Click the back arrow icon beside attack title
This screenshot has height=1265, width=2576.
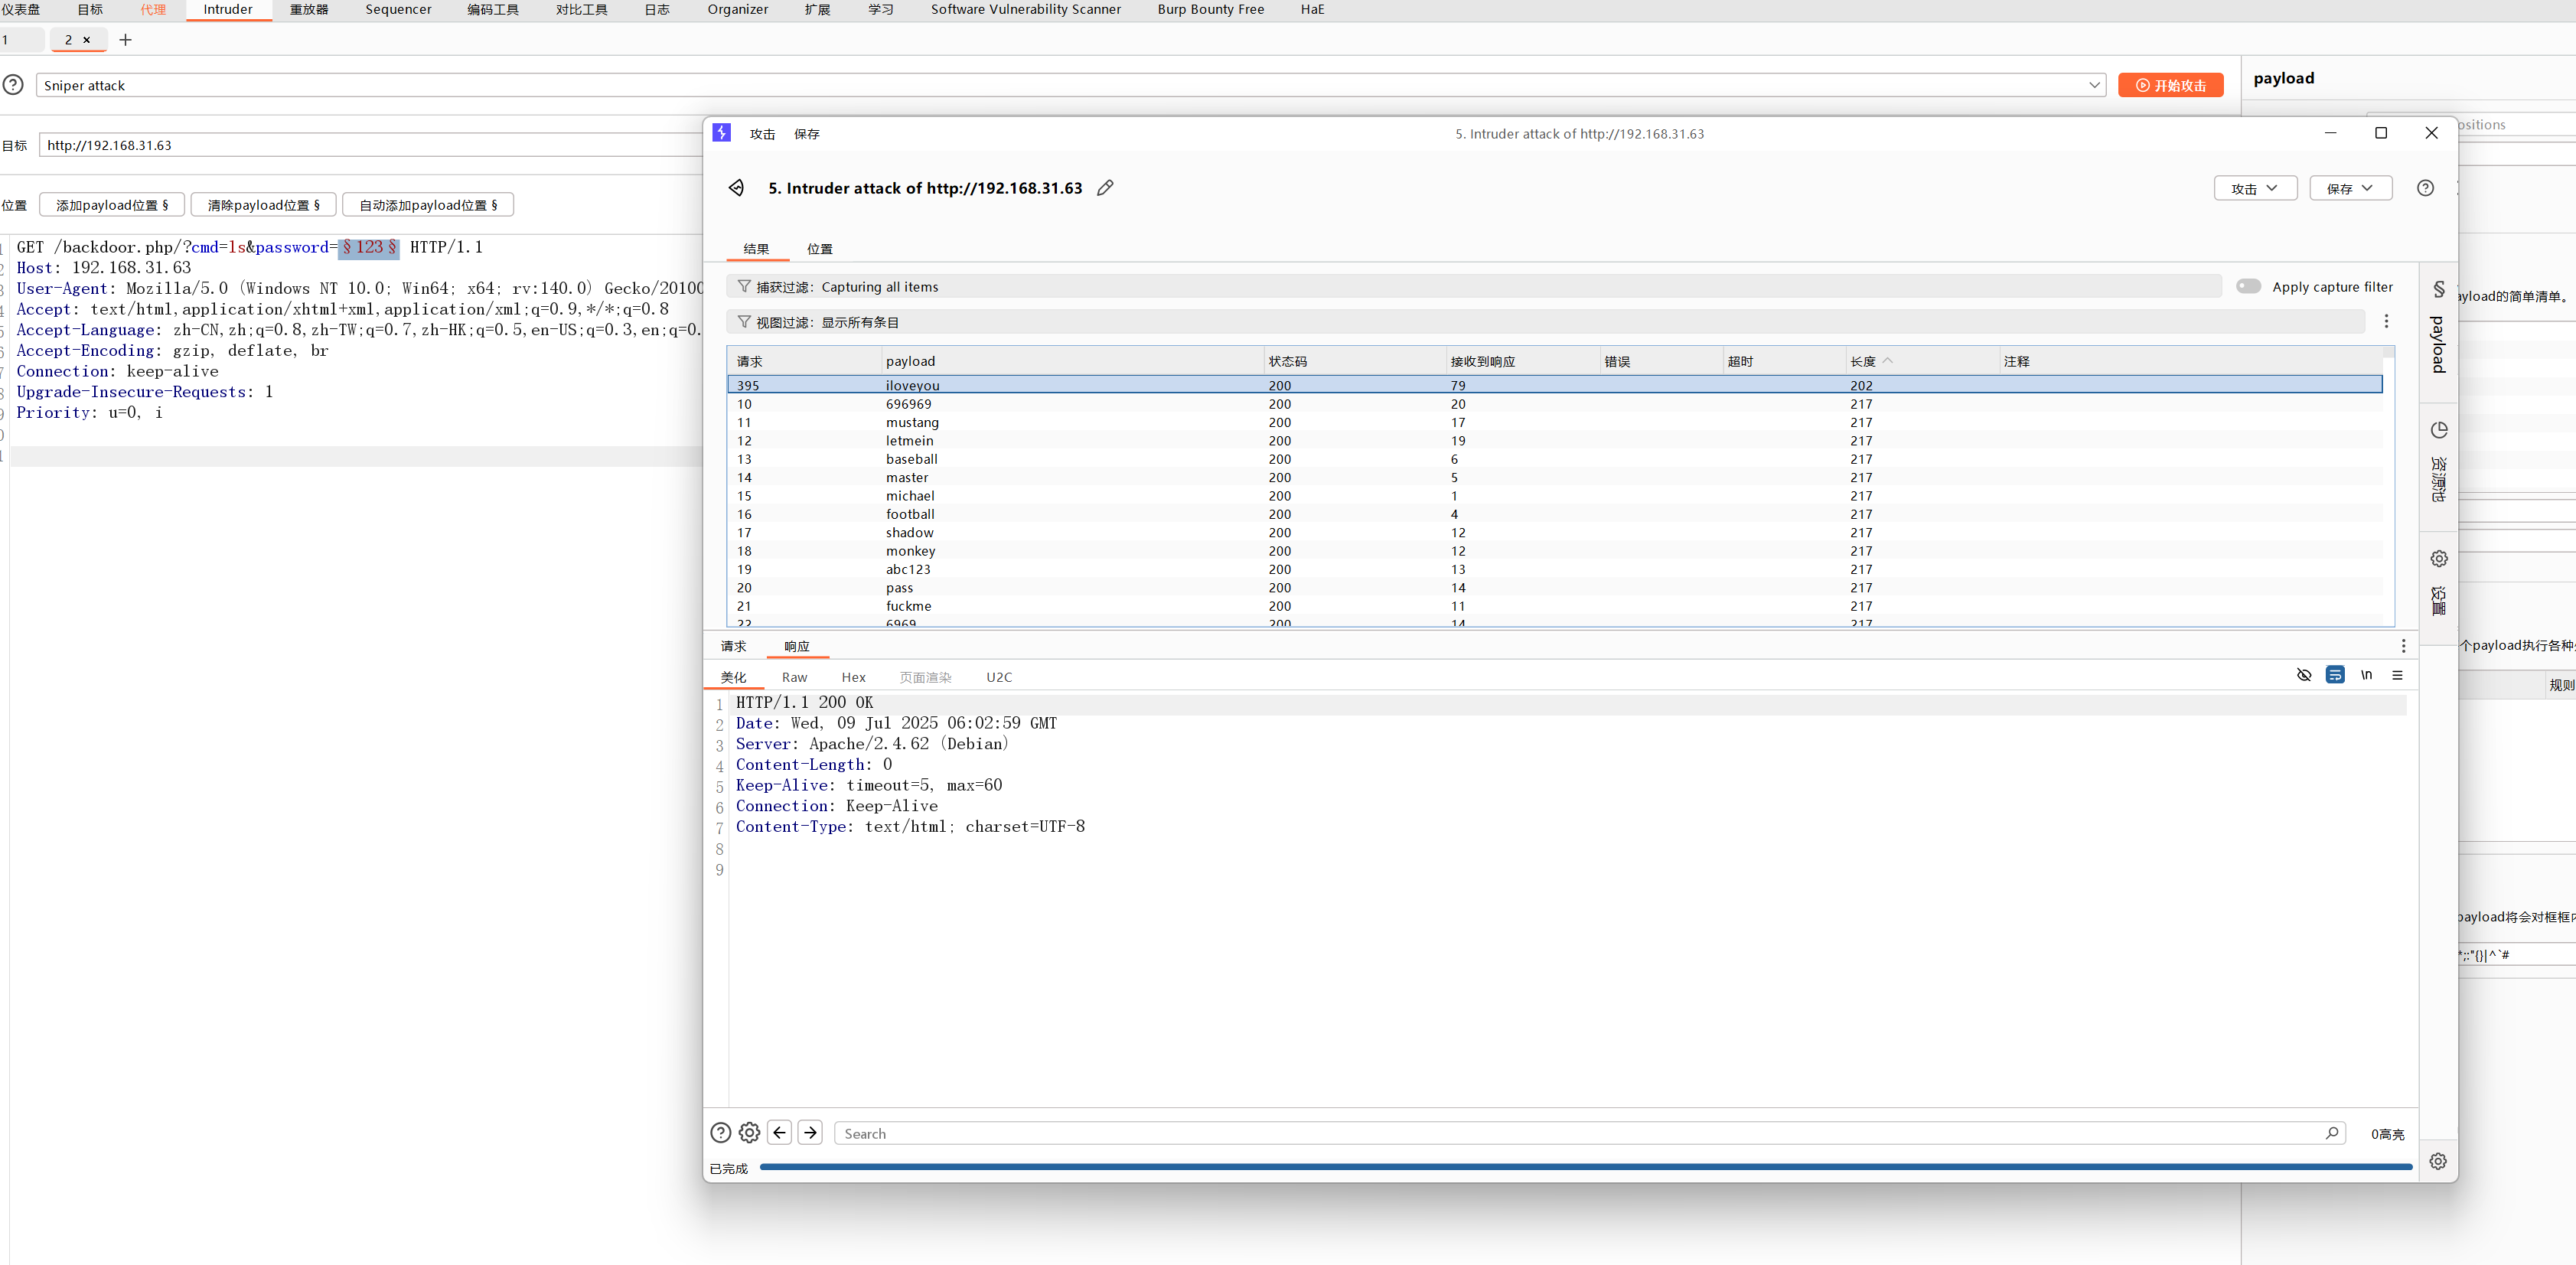point(736,188)
